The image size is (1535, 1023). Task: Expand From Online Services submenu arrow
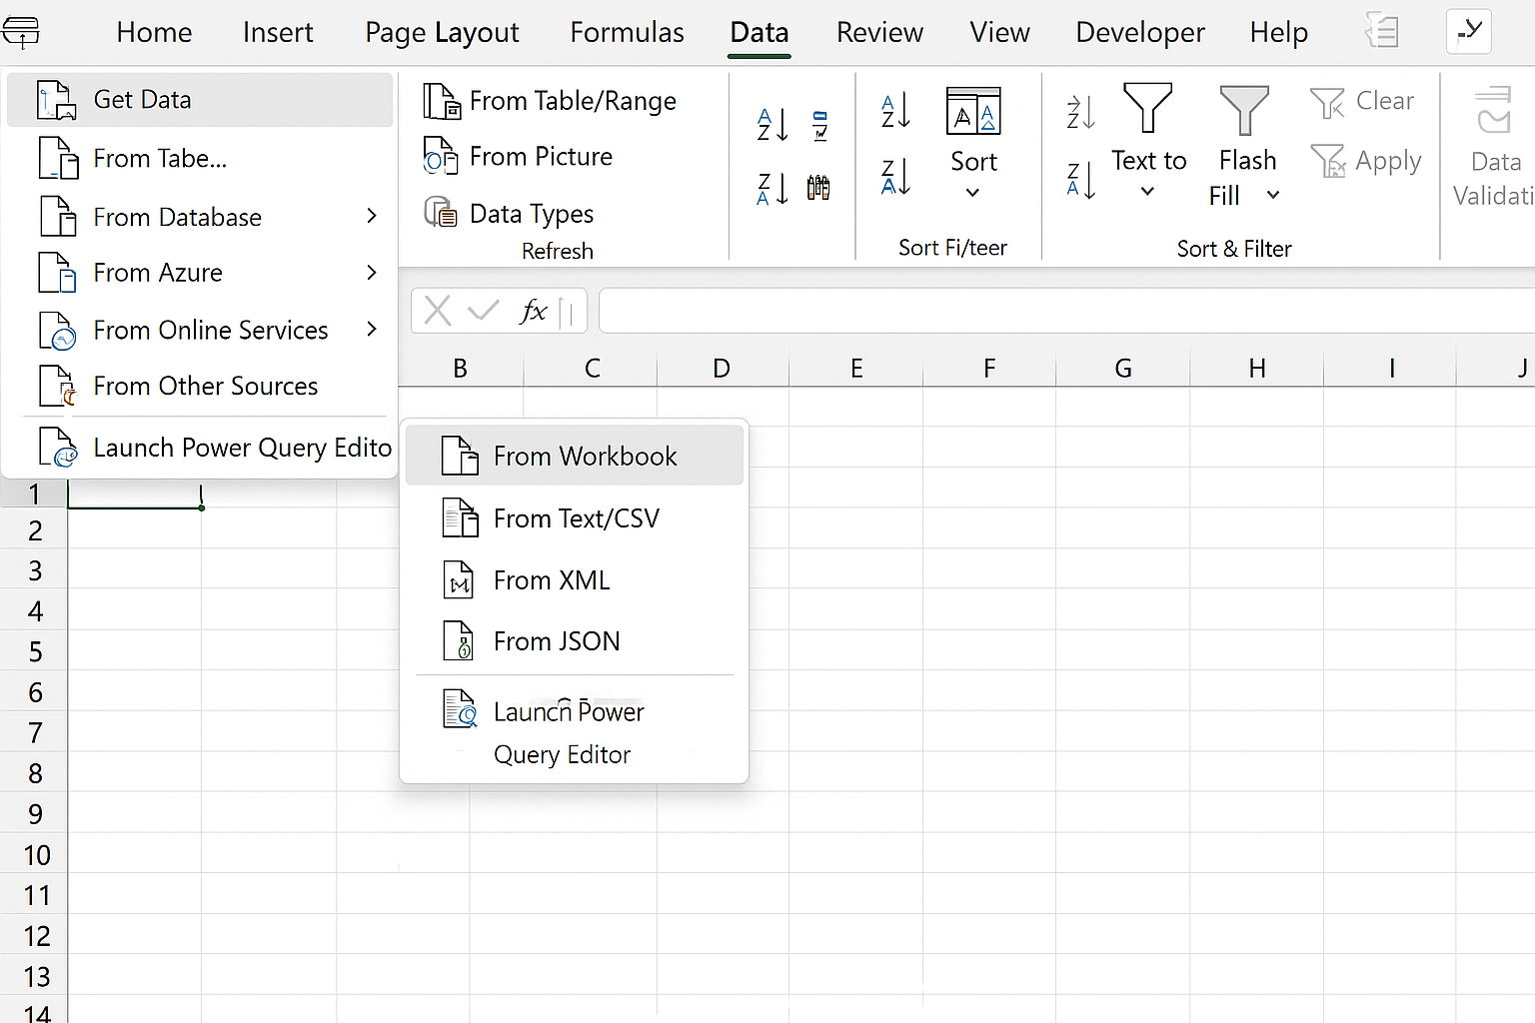[x=372, y=329]
